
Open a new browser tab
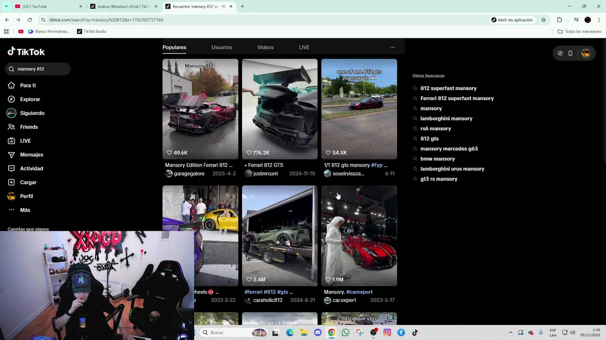click(242, 7)
